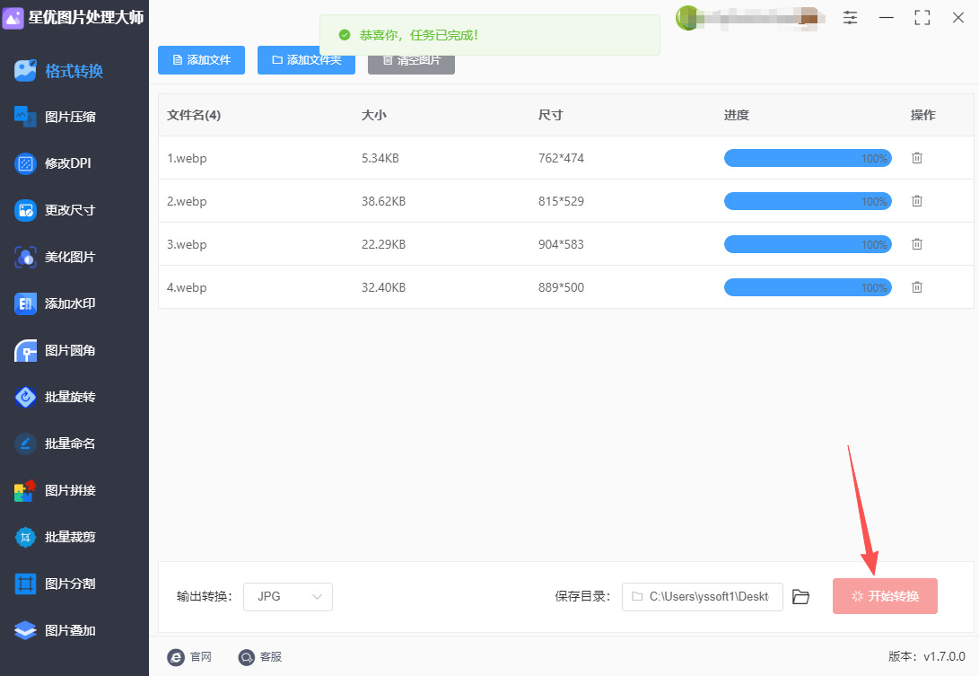
Task: Click the 官网 browser icon
Action: click(x=176, y=657)
